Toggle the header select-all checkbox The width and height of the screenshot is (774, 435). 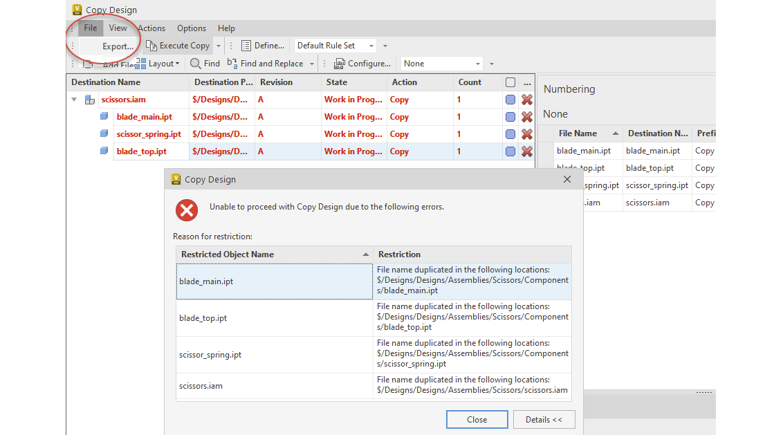click(x=510, y=82)
